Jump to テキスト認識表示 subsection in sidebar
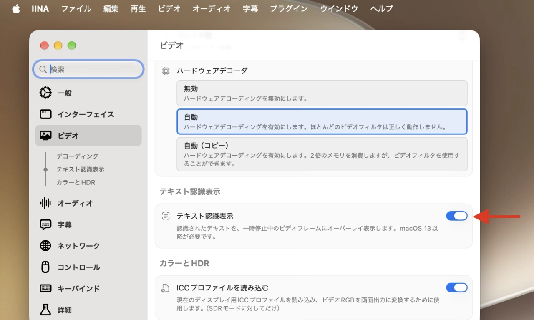 pos(81,169)
